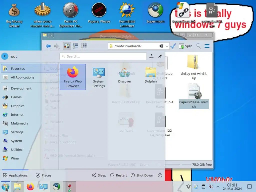Image resolution: width=256 pixels, height=192 pixels.
Task: Launch Firefox Web Browser from favorites
Action: [73, 77]
